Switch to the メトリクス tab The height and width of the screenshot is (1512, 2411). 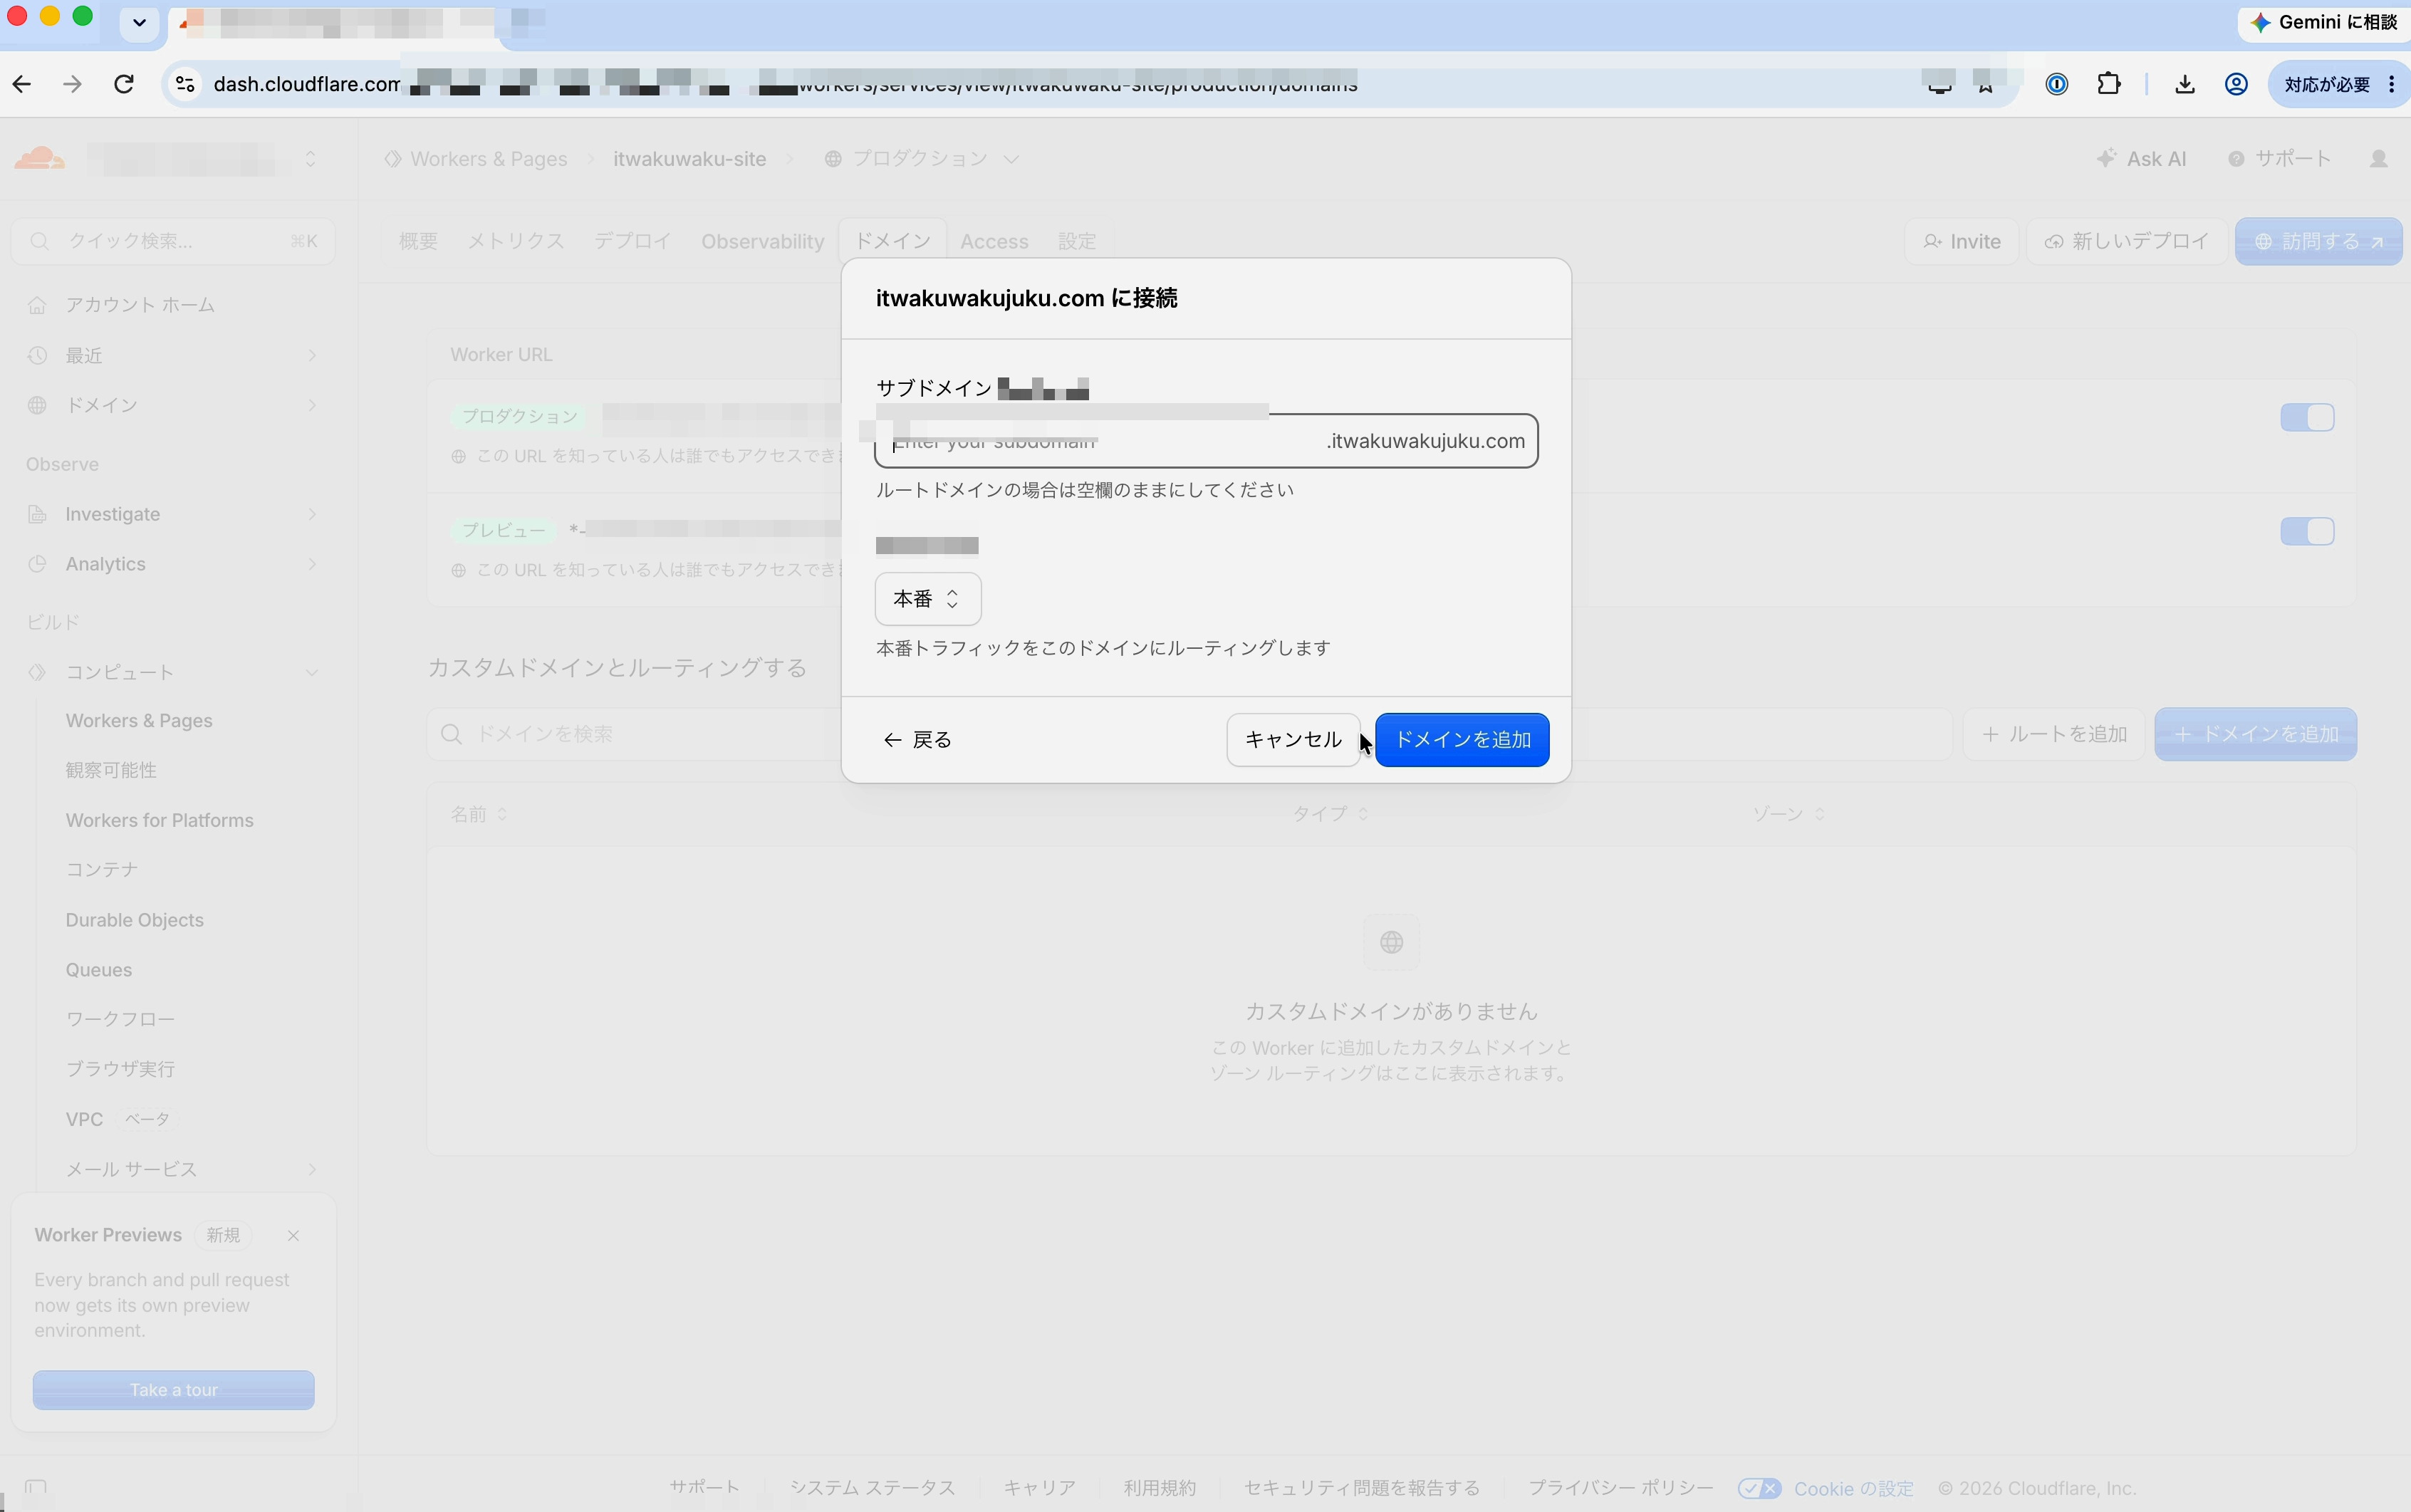516,241
